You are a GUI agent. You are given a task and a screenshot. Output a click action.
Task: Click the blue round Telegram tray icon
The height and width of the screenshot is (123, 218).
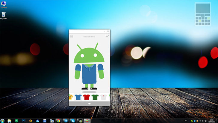[x=195, y=121]
